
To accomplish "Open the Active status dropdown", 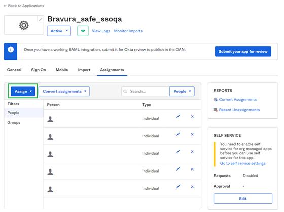I will pyautogui.click(x=59, y=31).
